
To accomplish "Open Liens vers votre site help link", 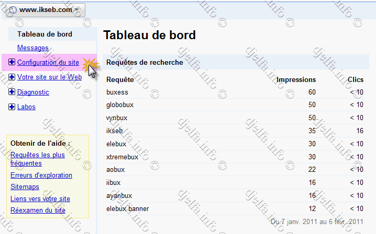I will click(40, 198).
